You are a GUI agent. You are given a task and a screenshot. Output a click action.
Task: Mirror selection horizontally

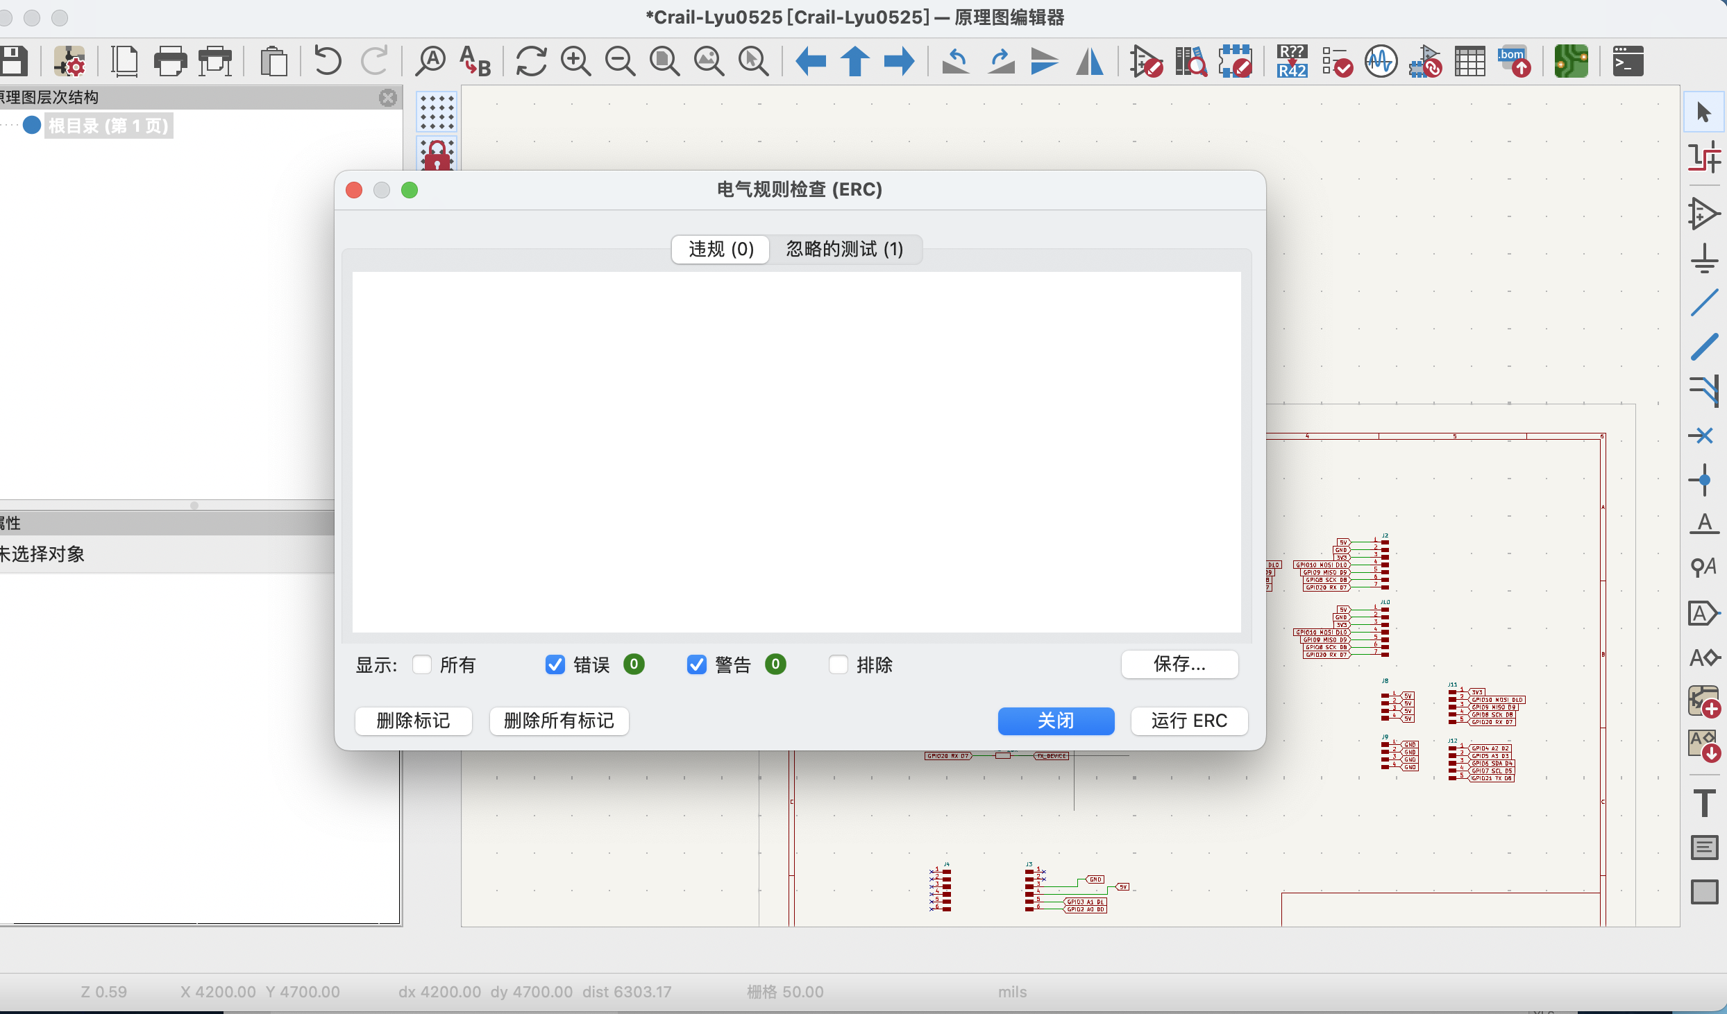click(1090, 61)
